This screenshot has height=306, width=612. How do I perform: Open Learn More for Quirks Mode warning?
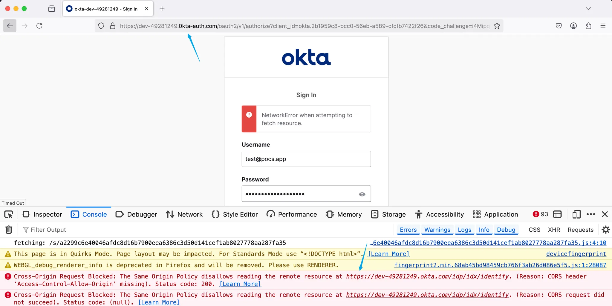pyautogui.click(x=388, y=254)
